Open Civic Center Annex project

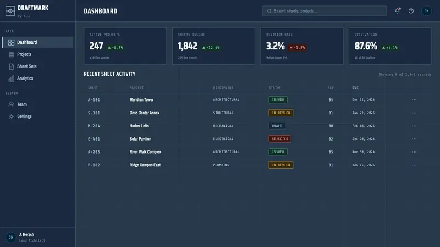tap(145, 113)
